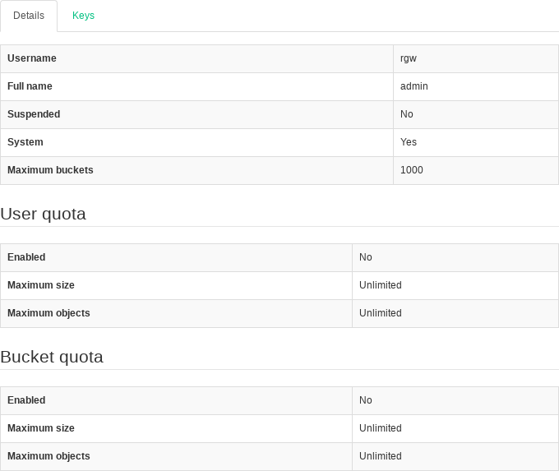Screen dimensions: 559x471
Task: Select the full name value admin
Action: coord(413,86)
